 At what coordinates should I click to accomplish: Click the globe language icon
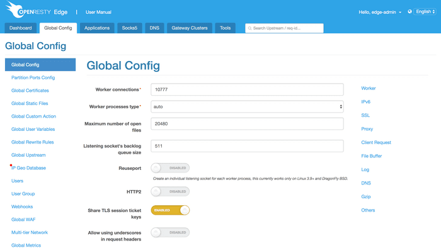click(x=409, y=11)
